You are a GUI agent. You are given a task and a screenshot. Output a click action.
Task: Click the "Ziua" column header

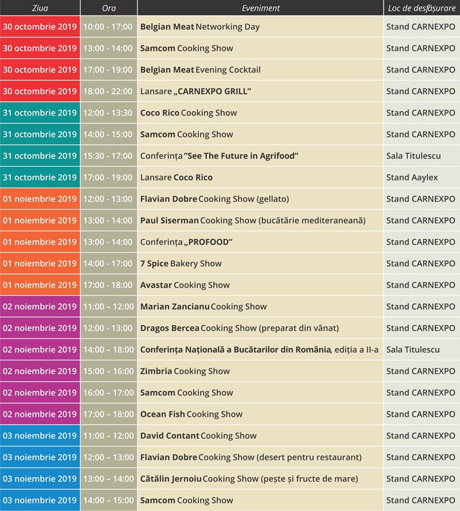tap(40, 8)
